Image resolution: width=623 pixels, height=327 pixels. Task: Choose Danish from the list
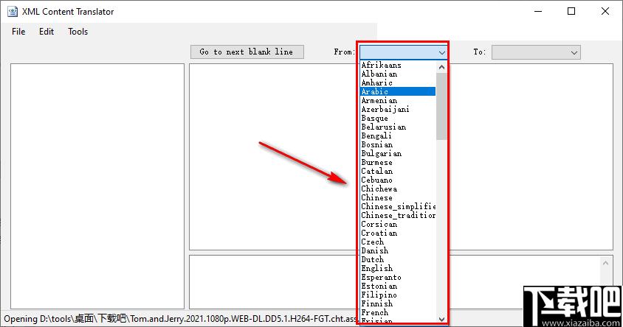tap(398, 250)
